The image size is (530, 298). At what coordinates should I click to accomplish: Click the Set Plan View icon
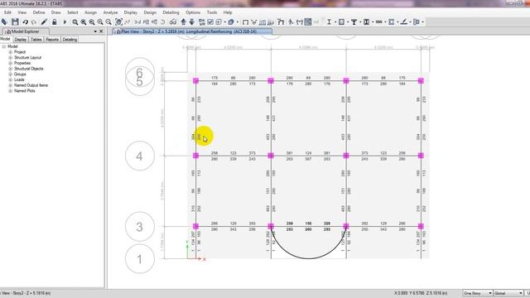pyautogui.click(x=146, y=22)
